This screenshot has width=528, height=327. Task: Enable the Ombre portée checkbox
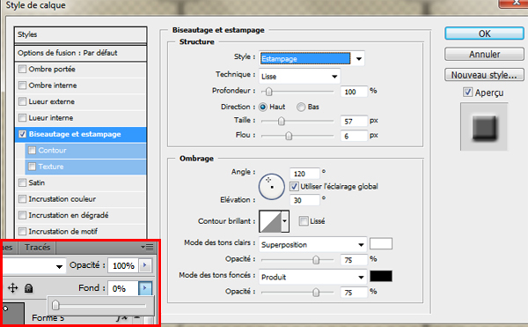pyautogui.click(x=23, y=69)
